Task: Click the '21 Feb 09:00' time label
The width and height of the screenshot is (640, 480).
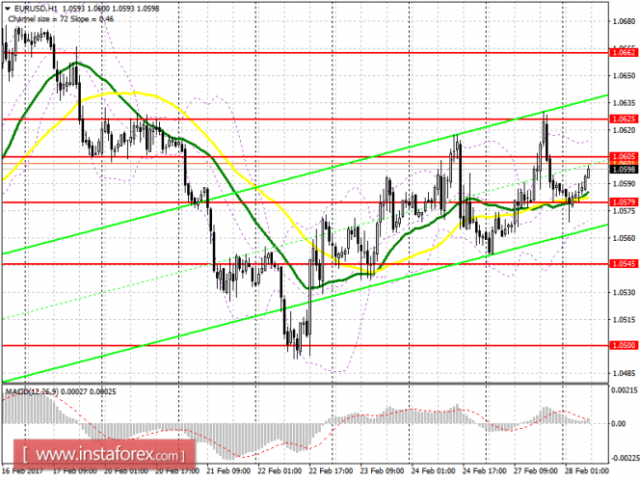Action: pyautogui.click(x=228, y=470)
